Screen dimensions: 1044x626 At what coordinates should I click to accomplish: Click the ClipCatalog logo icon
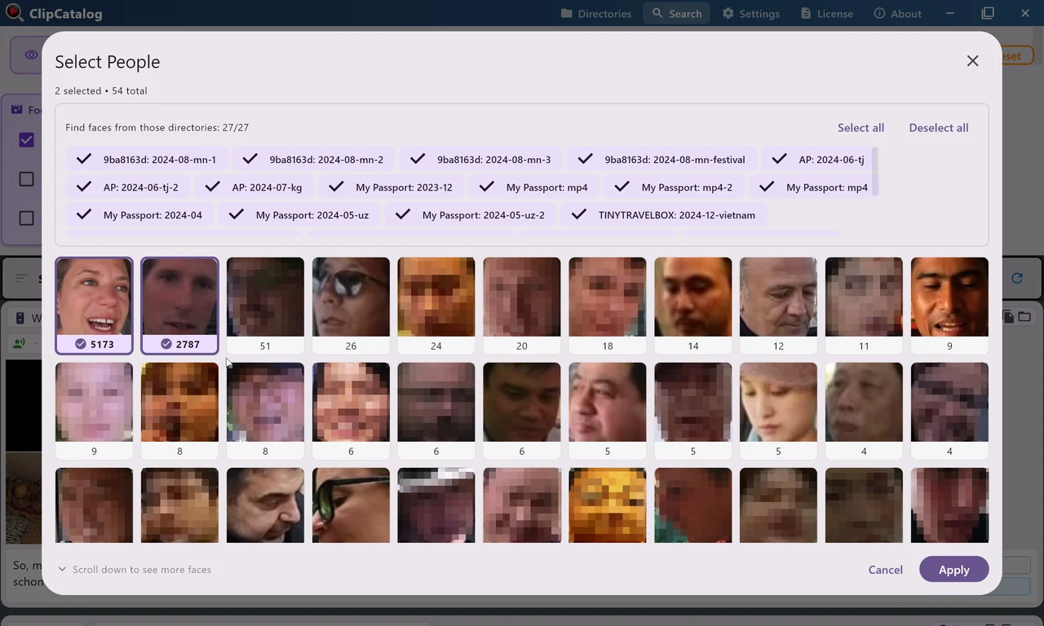coord(14,13)
